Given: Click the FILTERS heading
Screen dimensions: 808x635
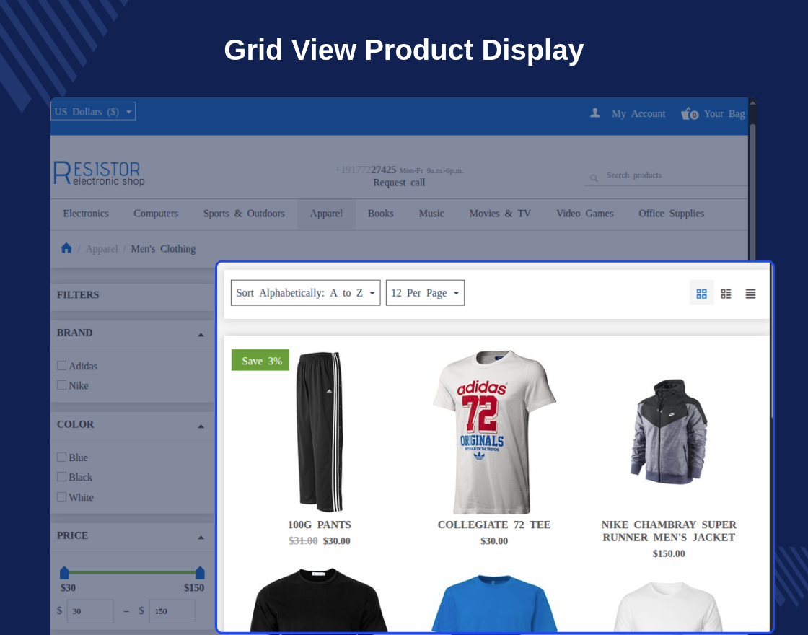Looking at the screenshot, I should pyautogui.click(x=78, y=295).
